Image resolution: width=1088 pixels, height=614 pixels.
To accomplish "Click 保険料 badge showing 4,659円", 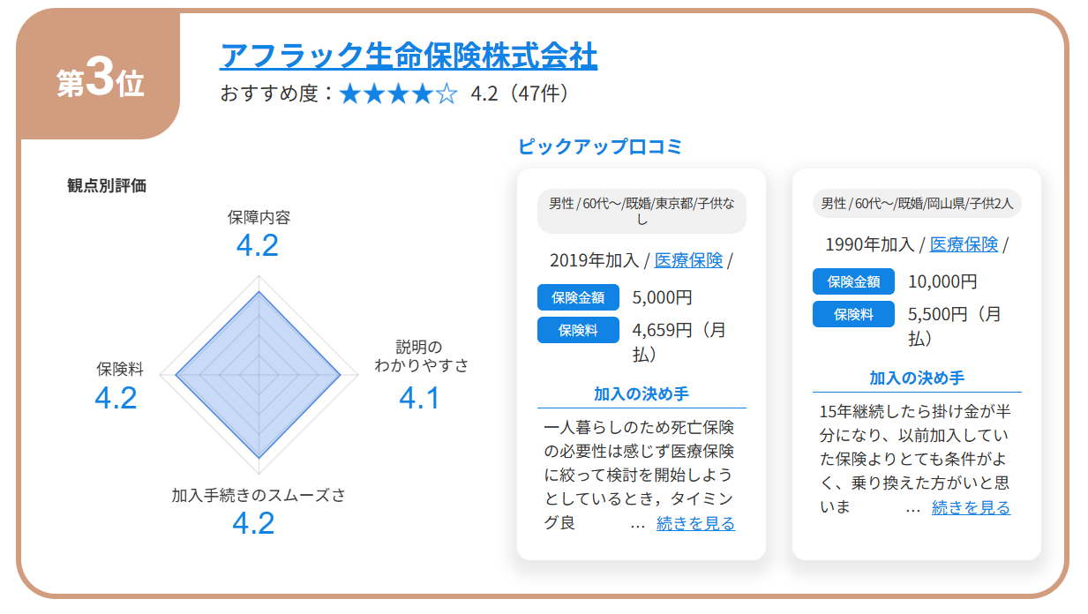I will pyautogui.click(x=578, y=330).
